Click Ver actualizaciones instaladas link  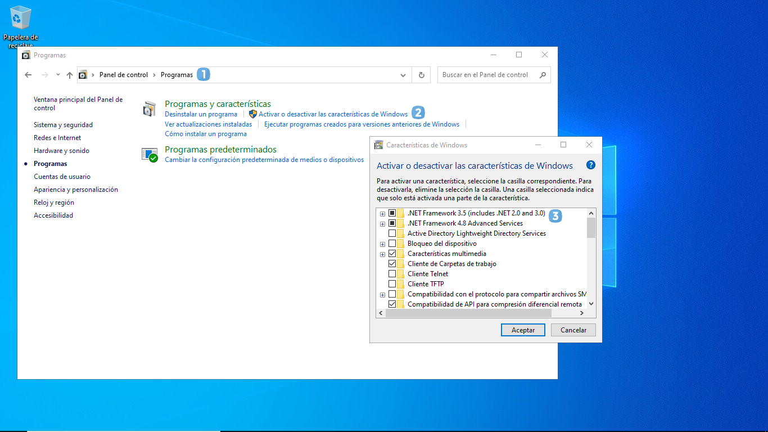coord(208,124)
